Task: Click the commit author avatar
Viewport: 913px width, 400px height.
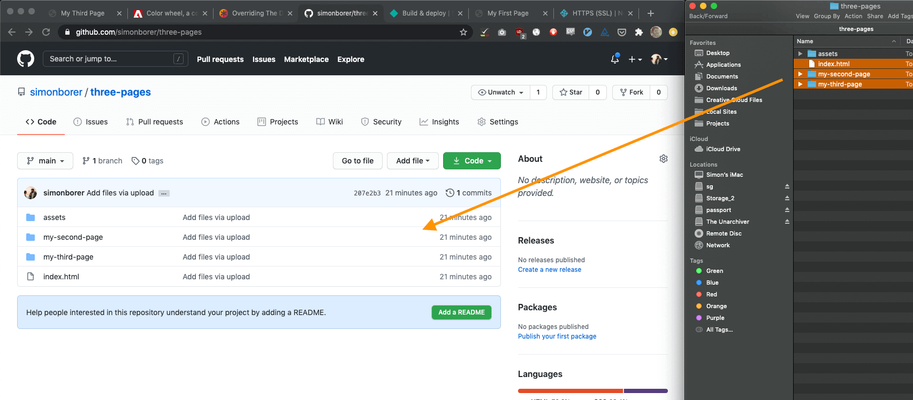Action: coord(31,193)
